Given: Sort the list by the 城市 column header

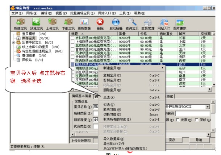Looking at the screenshot, I should click(x=188, y=34).
